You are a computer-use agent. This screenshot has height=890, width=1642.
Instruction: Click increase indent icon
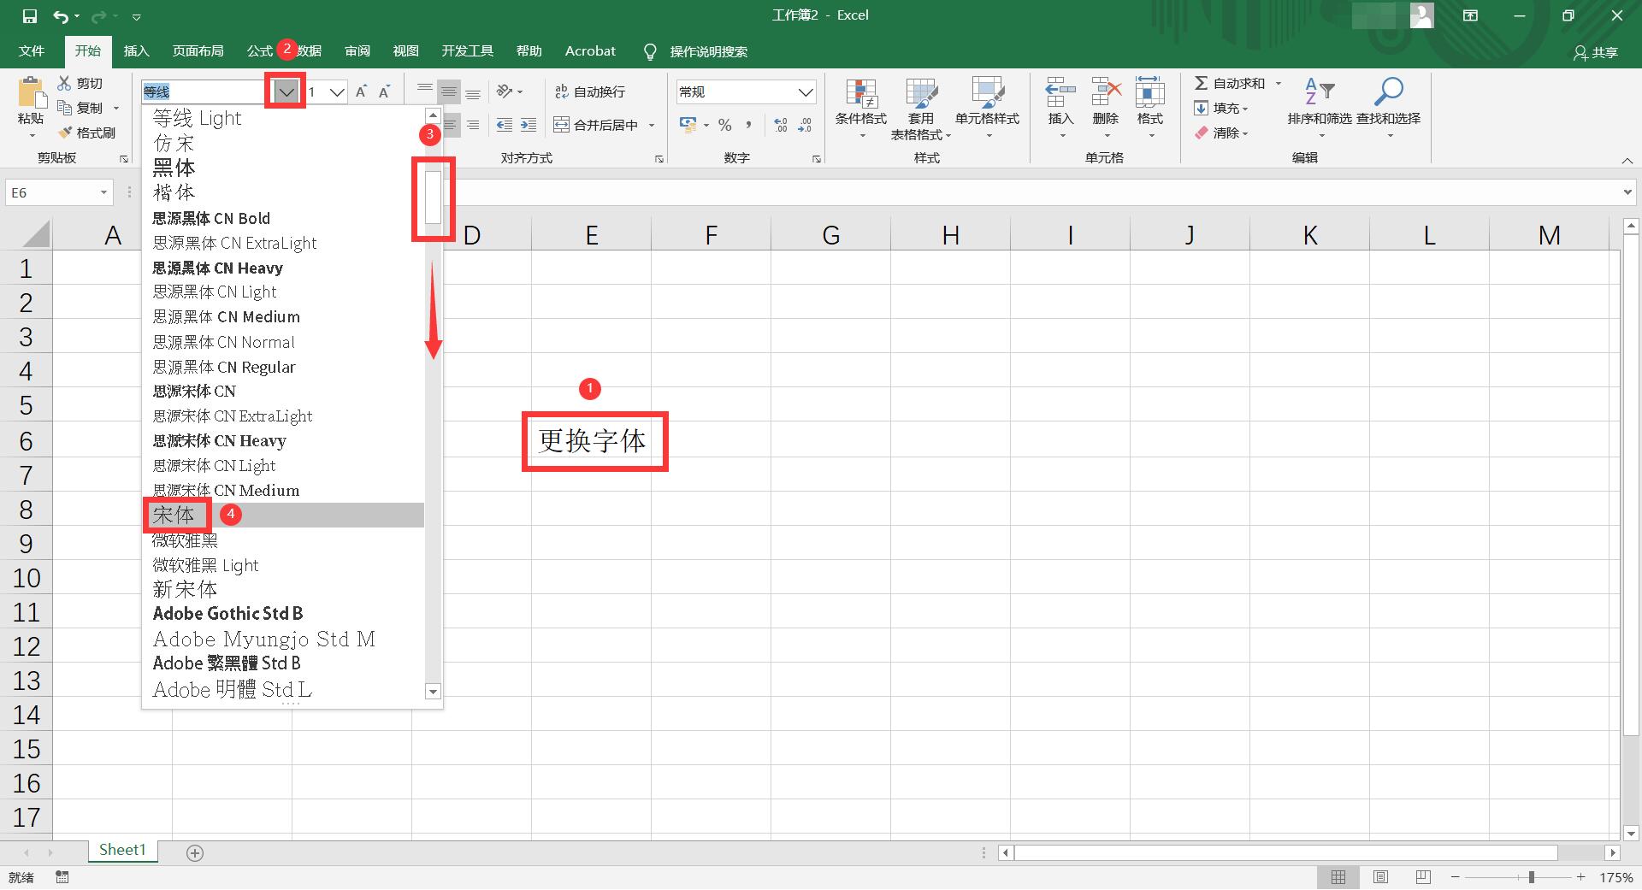[x=529, y=125]
